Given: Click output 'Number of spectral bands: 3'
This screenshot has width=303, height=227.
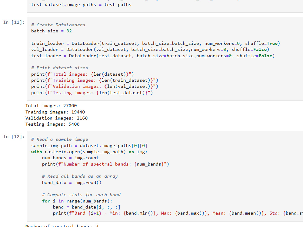Looking at the screenshot, I should tap(62, 225).
